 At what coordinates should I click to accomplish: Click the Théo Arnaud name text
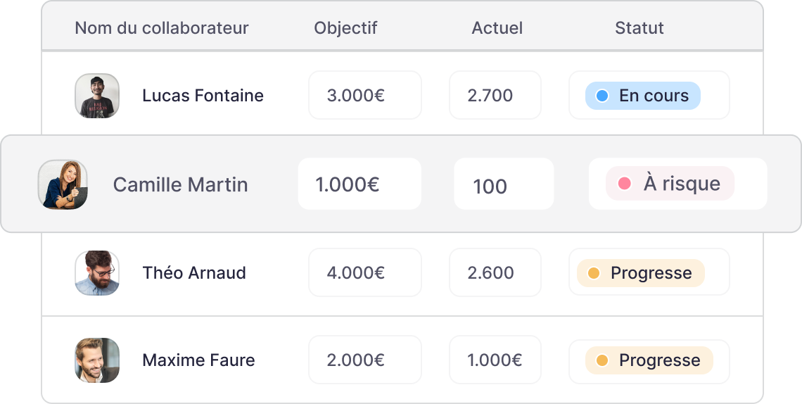click(194, 272)
